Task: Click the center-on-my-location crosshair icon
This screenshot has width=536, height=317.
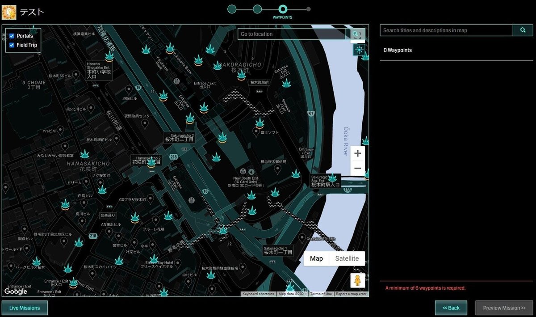Action: [x=359, y=50]
